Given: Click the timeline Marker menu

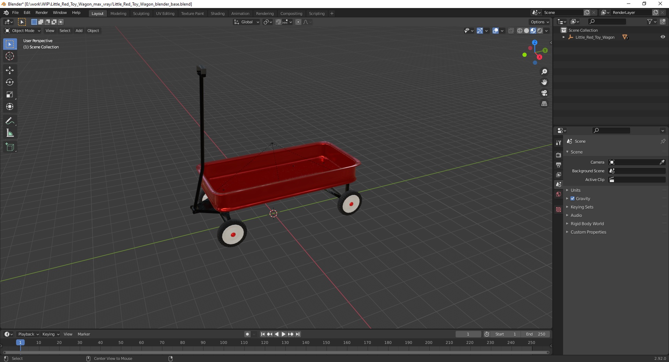Looking at the screenshot, I should pos(84,334).
